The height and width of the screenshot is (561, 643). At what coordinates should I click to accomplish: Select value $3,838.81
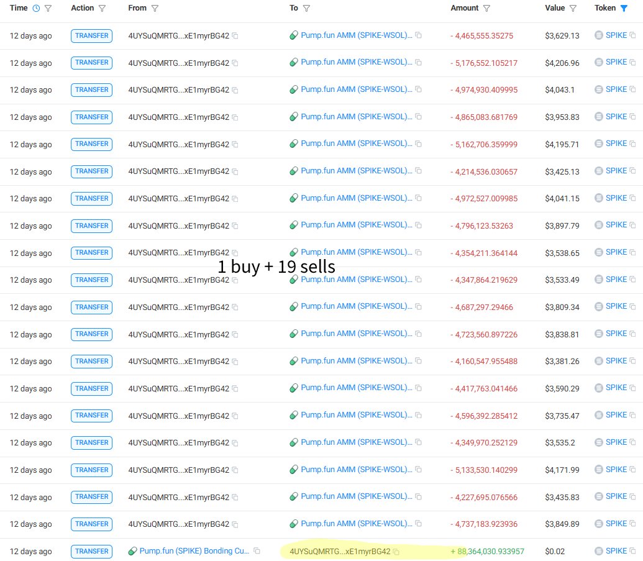pyautogui.click(x=562, y=334)
